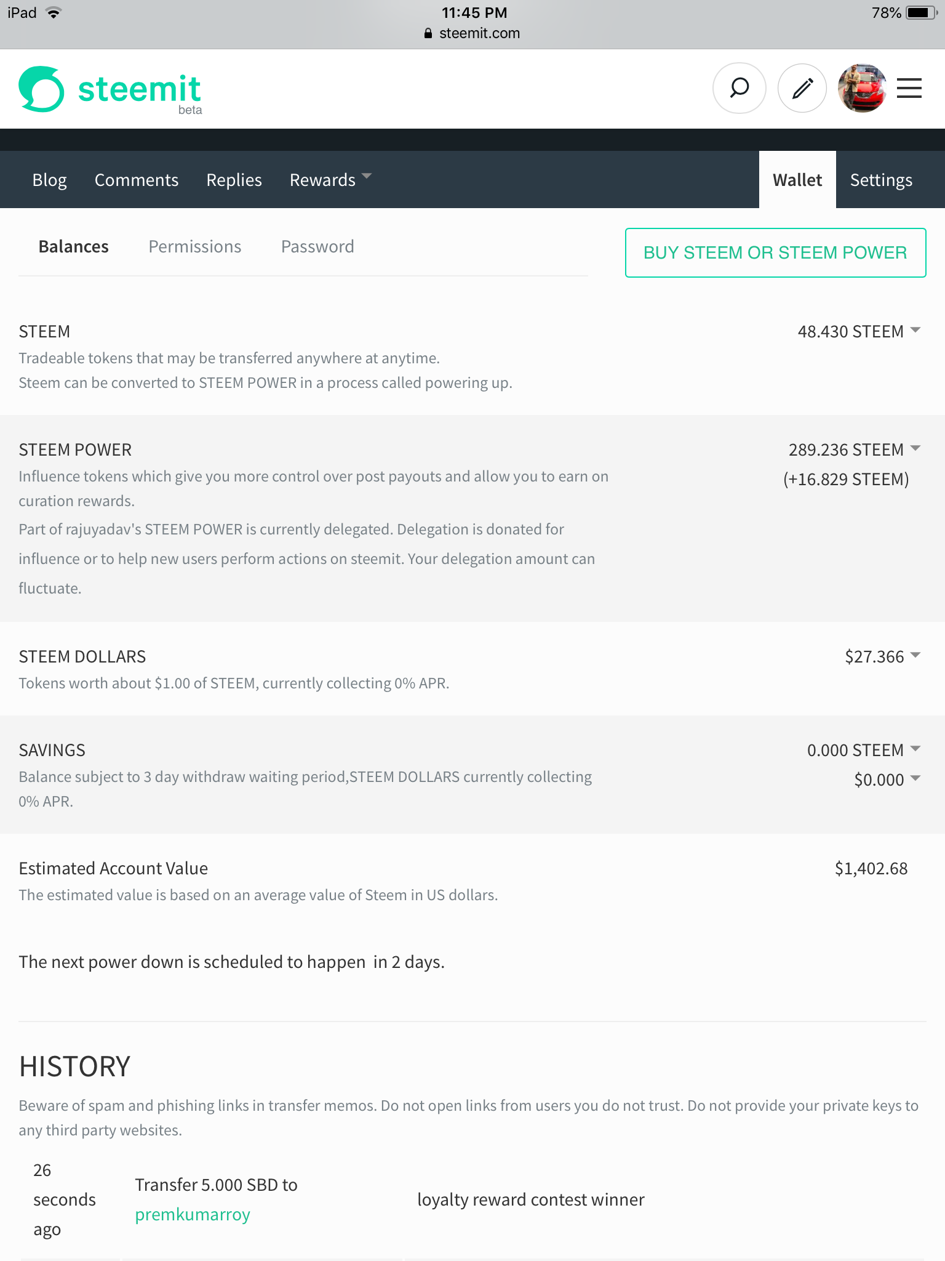Click the STEEM DOLLARS heading

click(x=82, y=656)
